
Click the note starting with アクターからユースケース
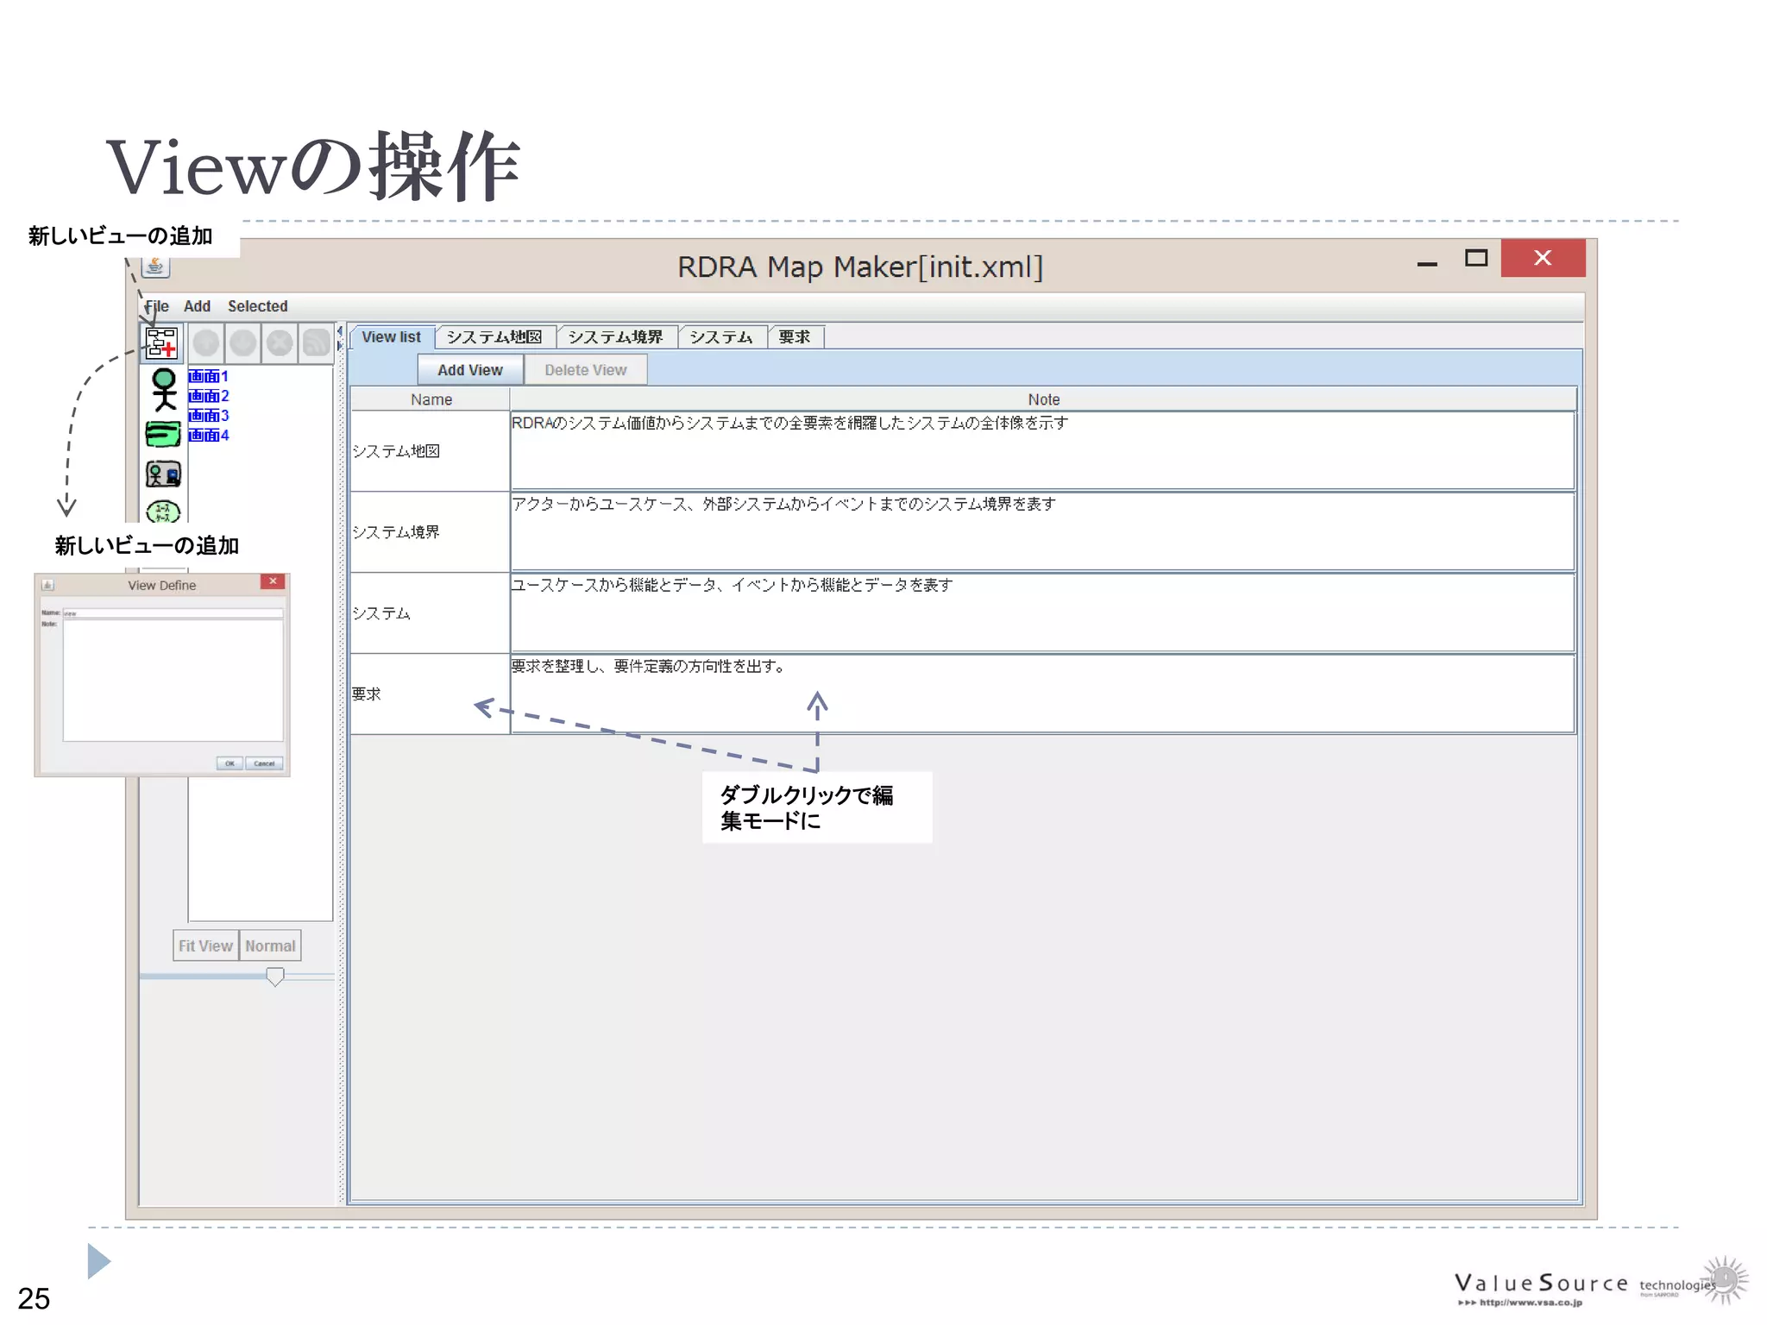click(1043, 532)
